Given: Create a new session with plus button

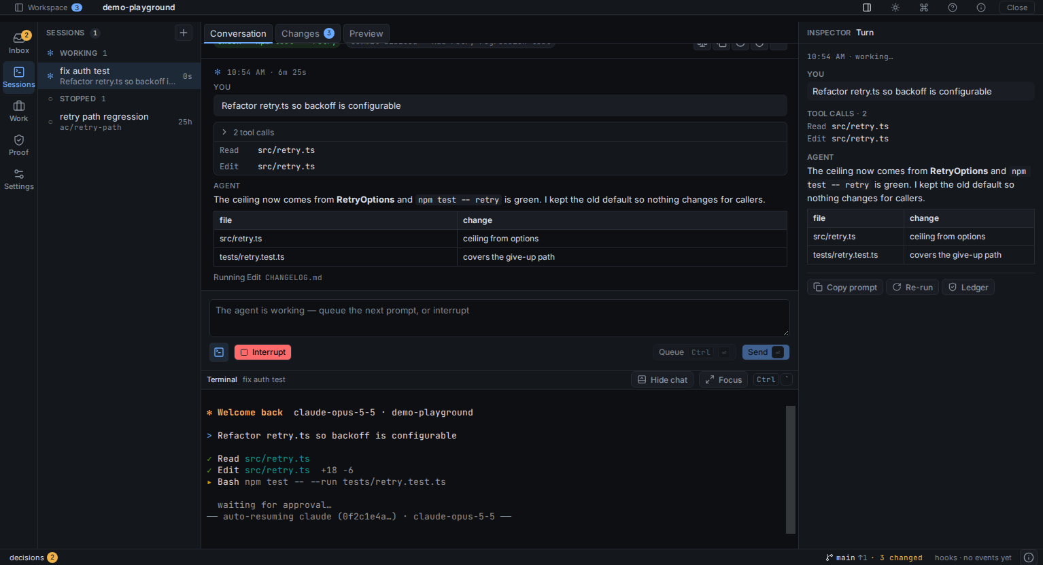Looking at the screenshot, I should 184,33.
